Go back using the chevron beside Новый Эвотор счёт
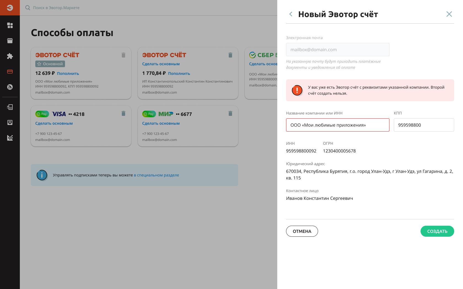The width and height of the screenshot is (463, 289). (x=291, y=14)
